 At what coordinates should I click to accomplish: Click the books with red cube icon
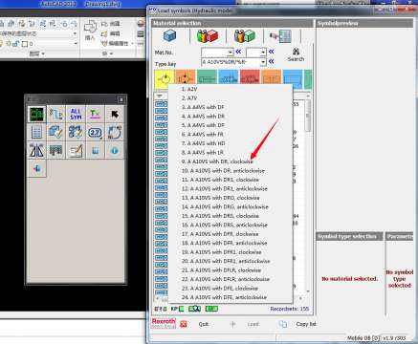tap(207, 36)
